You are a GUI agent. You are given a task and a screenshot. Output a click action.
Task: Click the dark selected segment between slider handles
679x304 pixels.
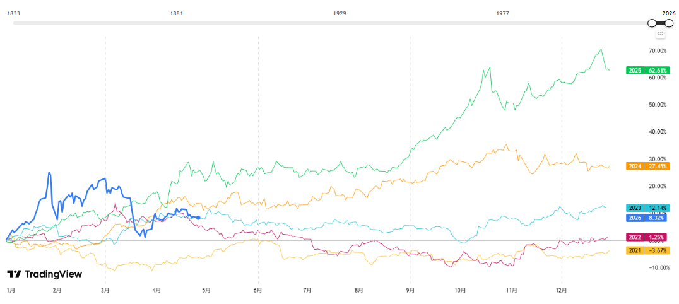[660, 23]
